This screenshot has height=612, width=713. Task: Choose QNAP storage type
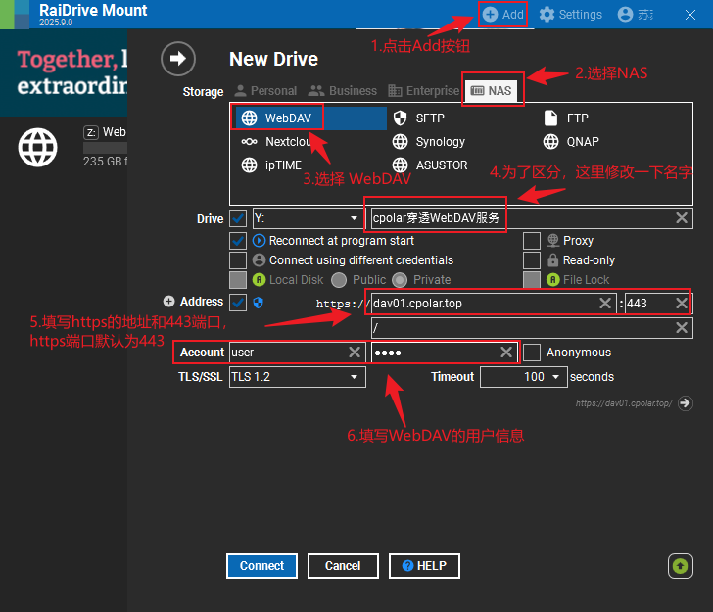click(x=571, y=142)
